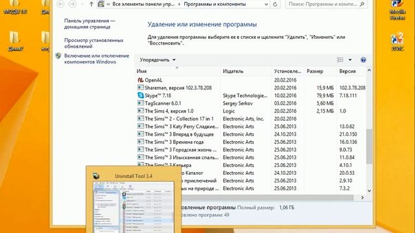The width and height of the screenshot is (415, 233).
Task: Sort by the Издатель column header
Action: click(246, 71)
